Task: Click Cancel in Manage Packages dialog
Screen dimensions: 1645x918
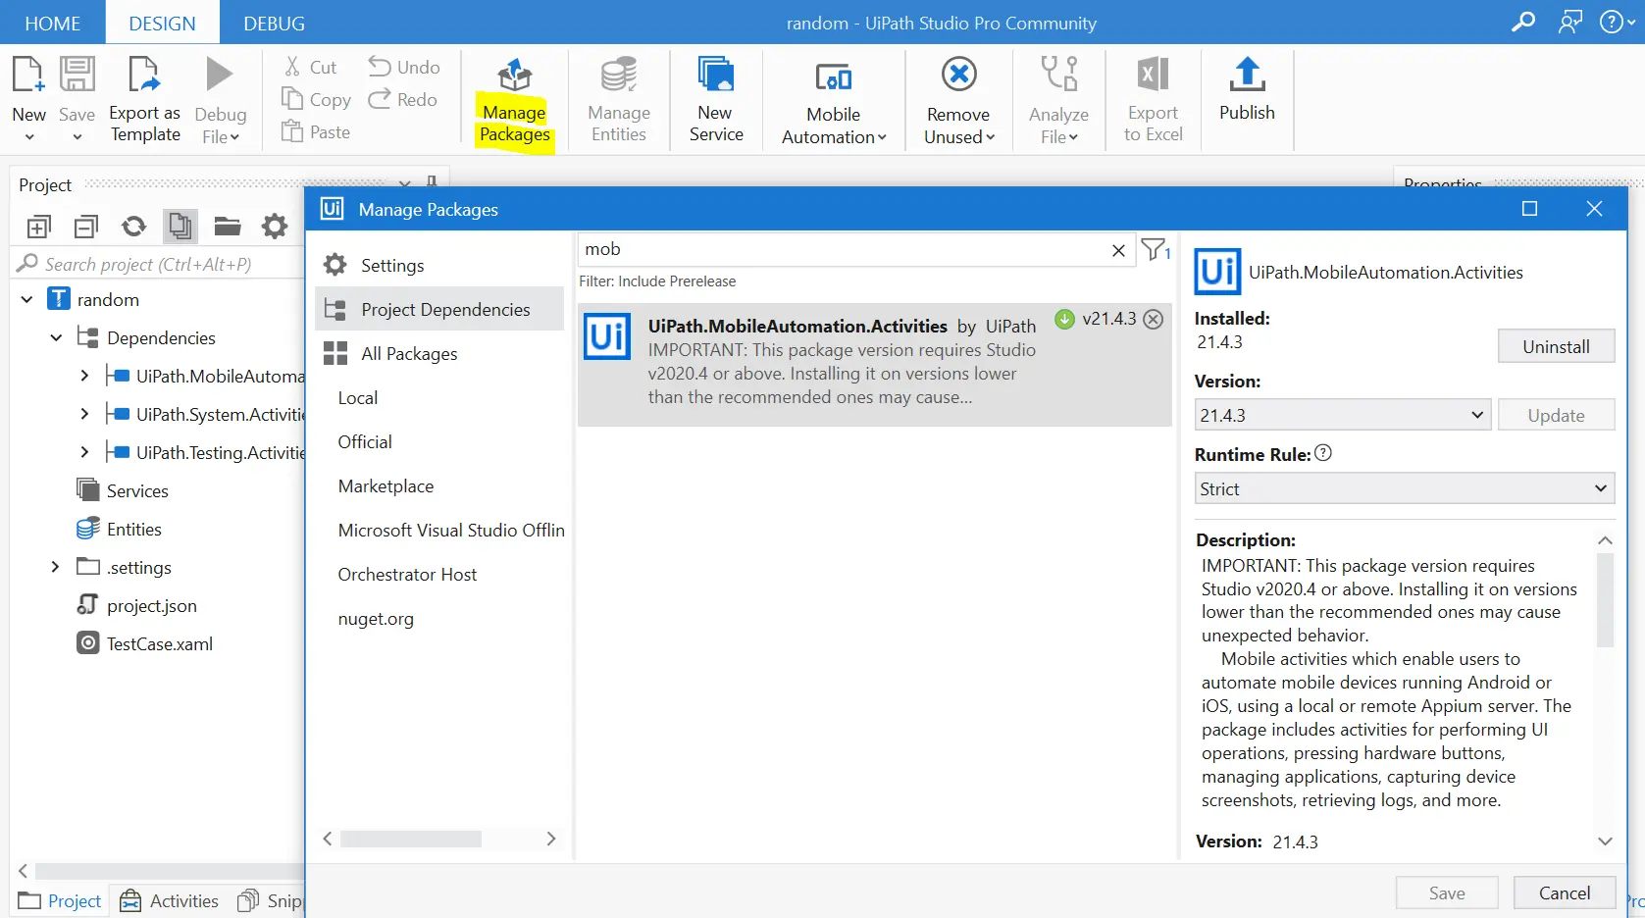Action: [1564, 892]
